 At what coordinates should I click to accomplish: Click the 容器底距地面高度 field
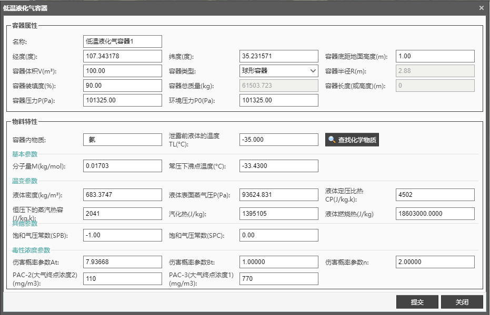point(435,56)
